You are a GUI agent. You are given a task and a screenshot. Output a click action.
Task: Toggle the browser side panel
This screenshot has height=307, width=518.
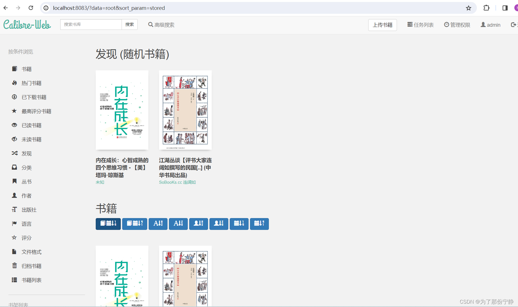[505, 8]
